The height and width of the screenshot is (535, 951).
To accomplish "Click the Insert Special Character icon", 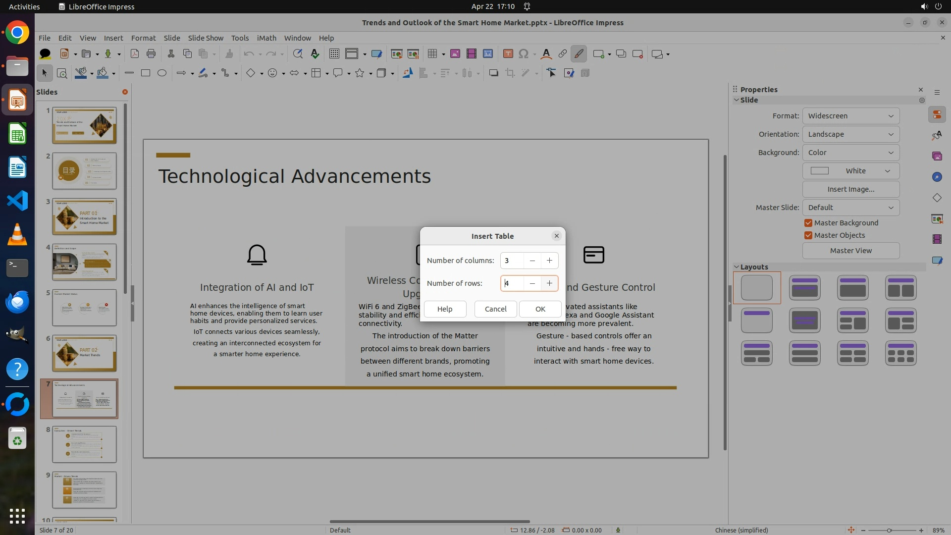I will click(x=524, y=54).
